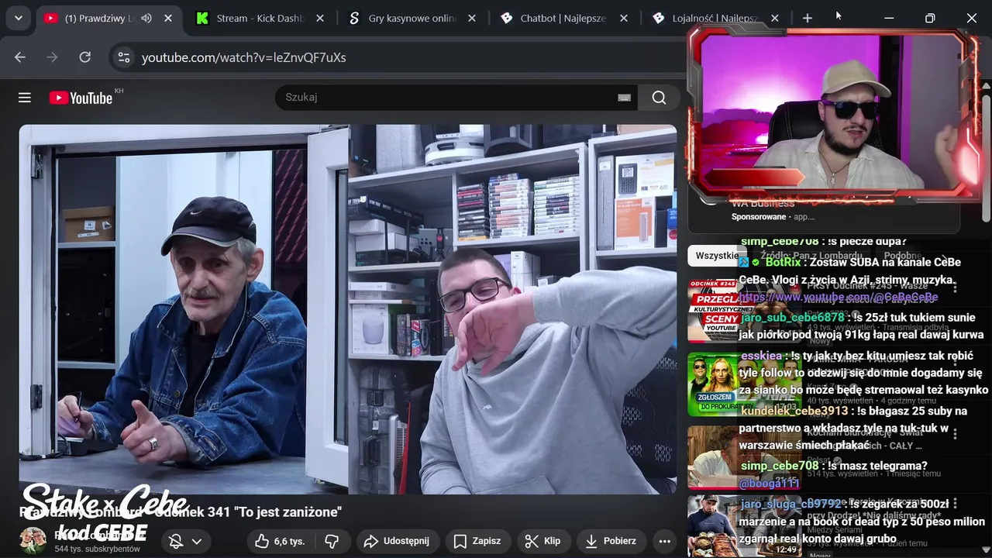Minimize the browser window

[x=889, y=18]
